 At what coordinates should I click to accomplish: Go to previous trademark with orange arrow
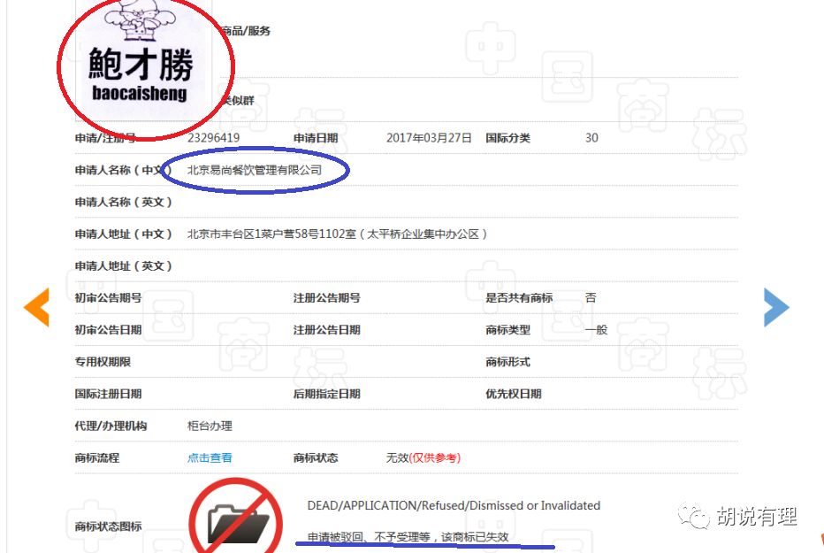[37, 307]
